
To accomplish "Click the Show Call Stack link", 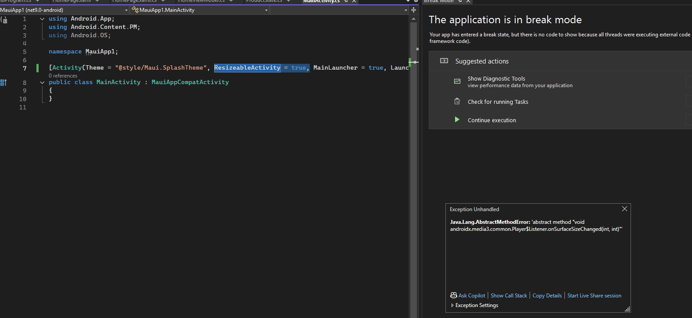I will (x=509, y=296).
